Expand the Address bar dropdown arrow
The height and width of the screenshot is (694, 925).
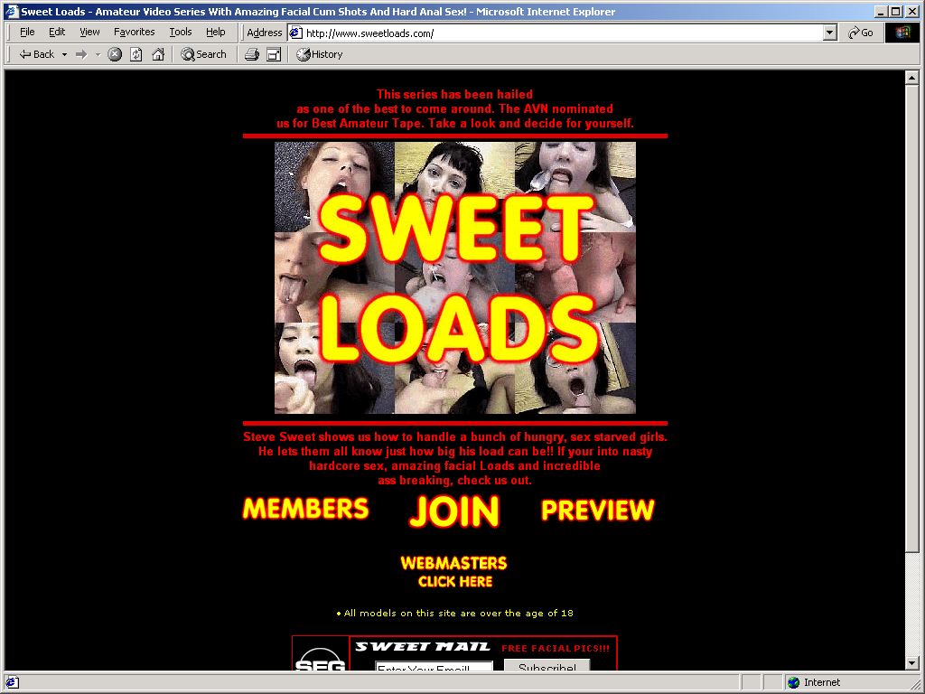coord(830,33)
